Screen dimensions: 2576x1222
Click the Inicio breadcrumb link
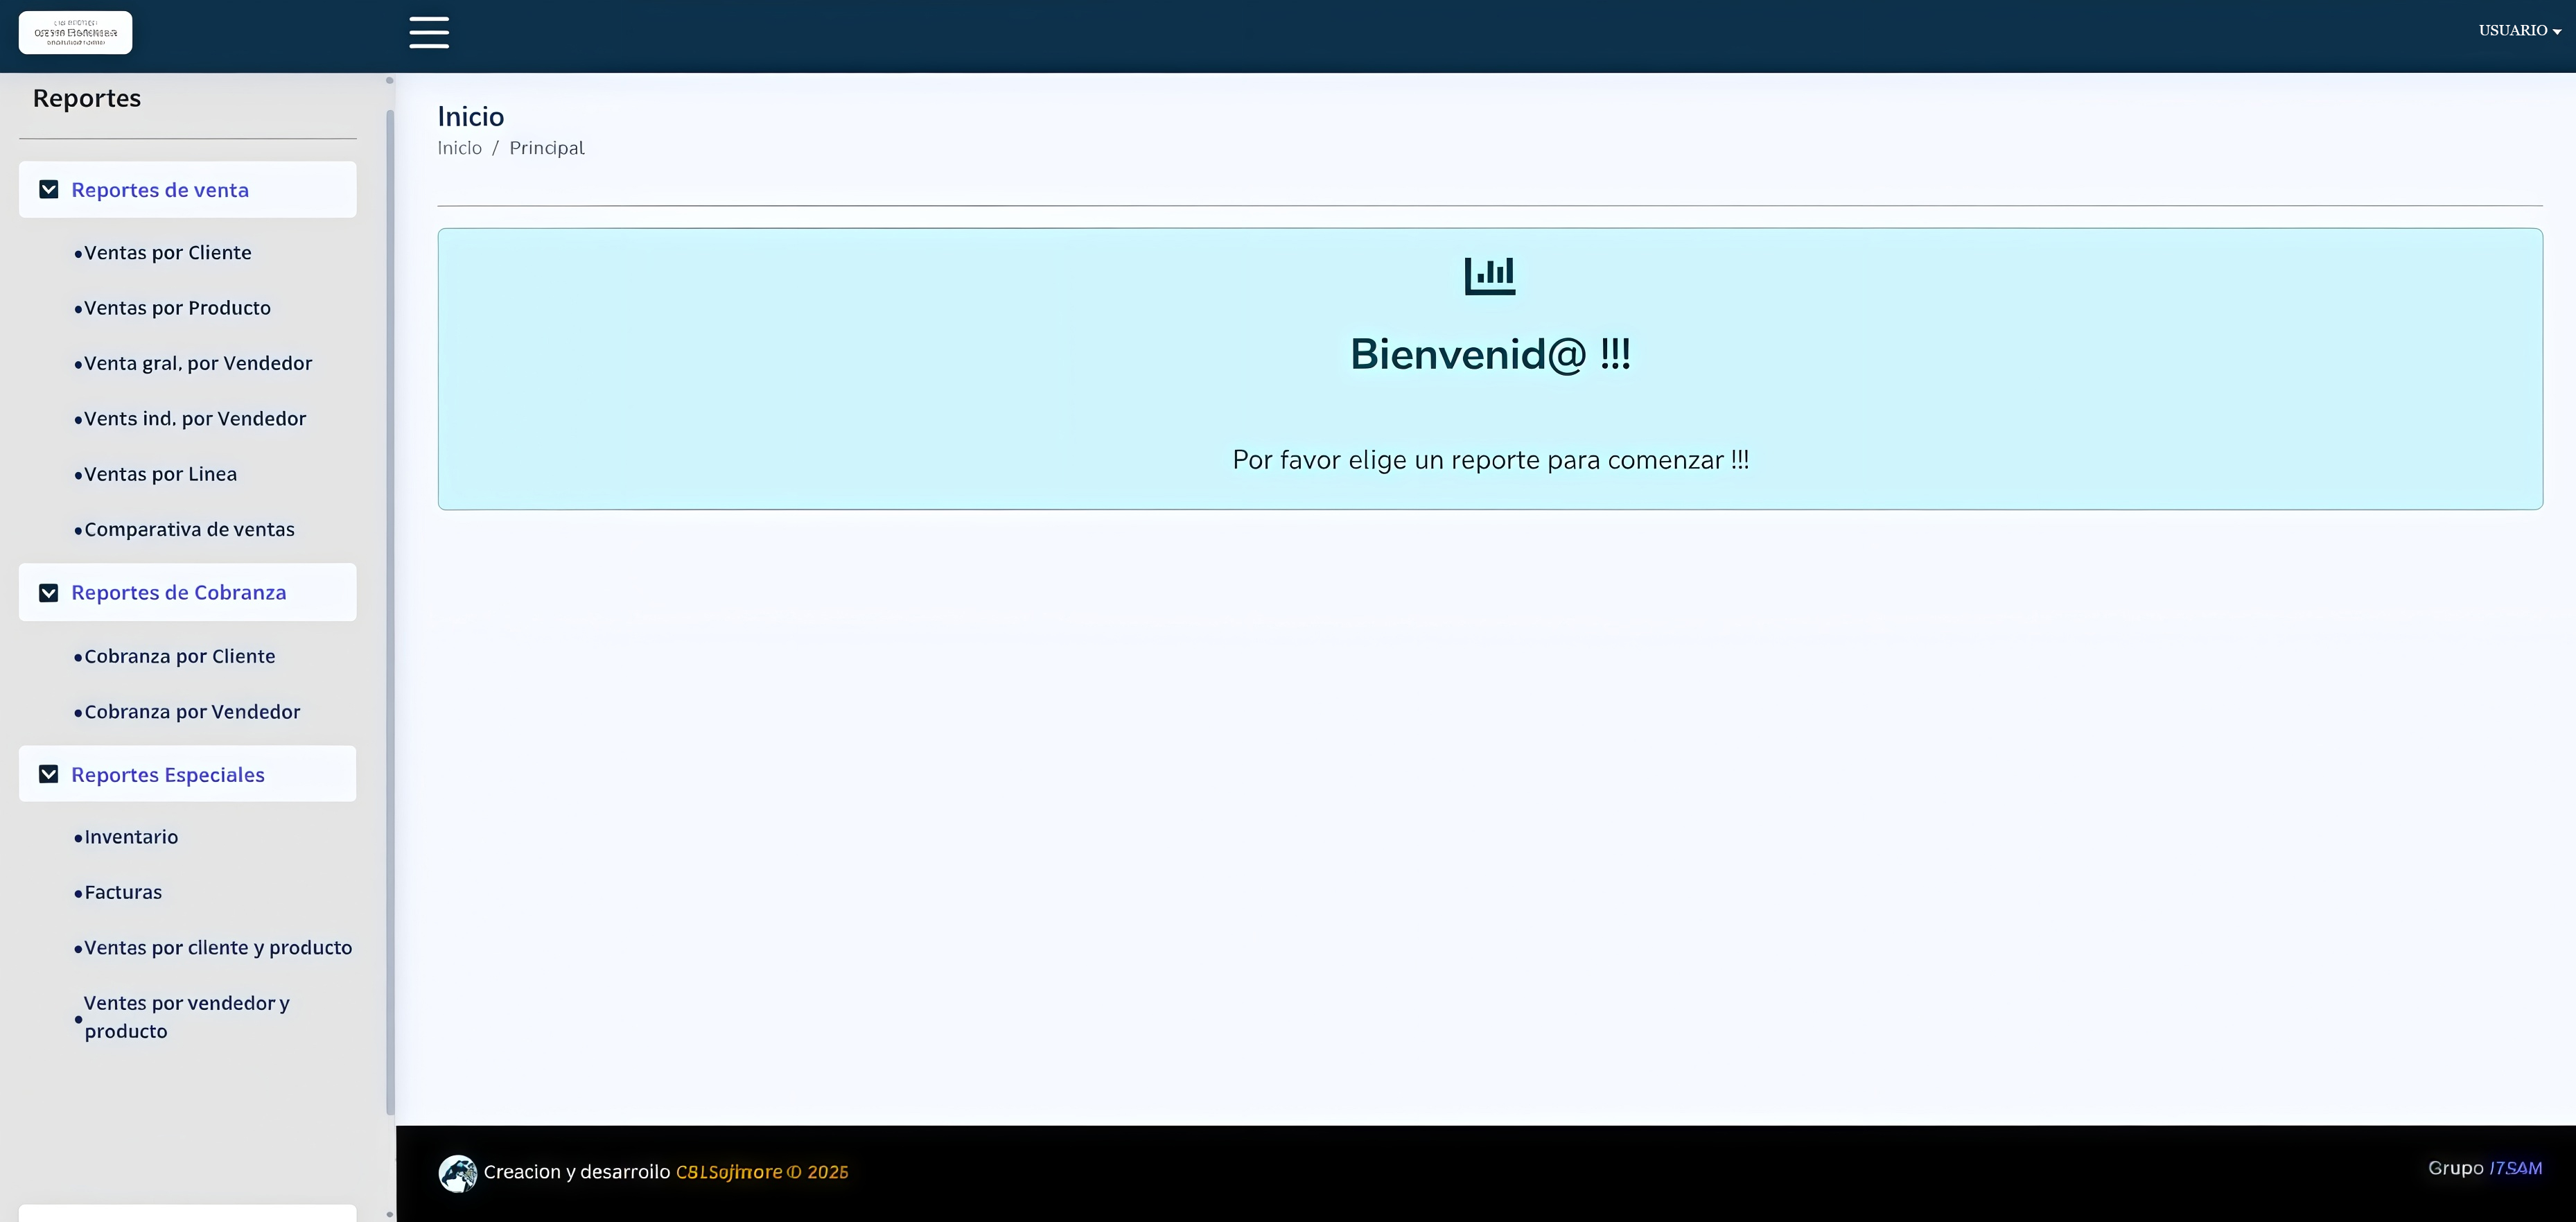pyautogui.click(x=459, y=148)
